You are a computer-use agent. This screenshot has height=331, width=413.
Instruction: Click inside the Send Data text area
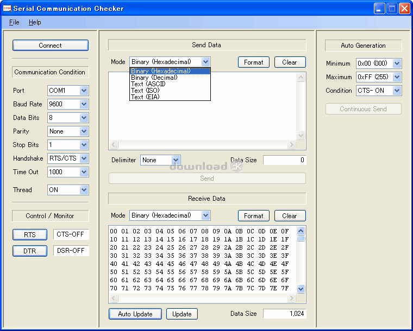click(x=203, y=106)
